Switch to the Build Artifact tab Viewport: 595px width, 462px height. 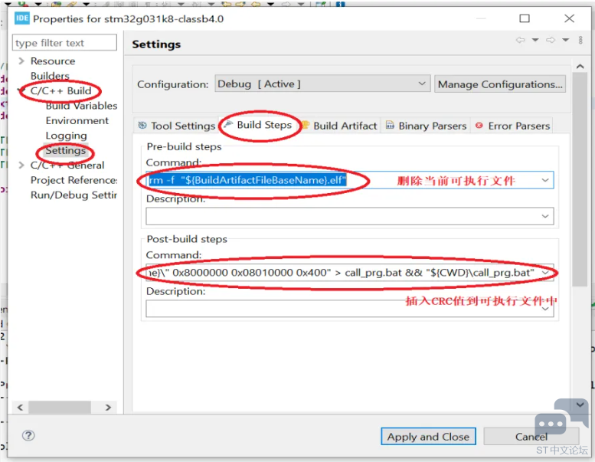pos(340,126)
